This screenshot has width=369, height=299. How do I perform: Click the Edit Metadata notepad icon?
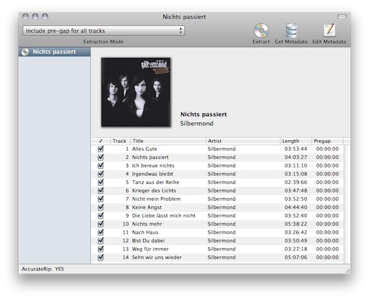[329, 30]
